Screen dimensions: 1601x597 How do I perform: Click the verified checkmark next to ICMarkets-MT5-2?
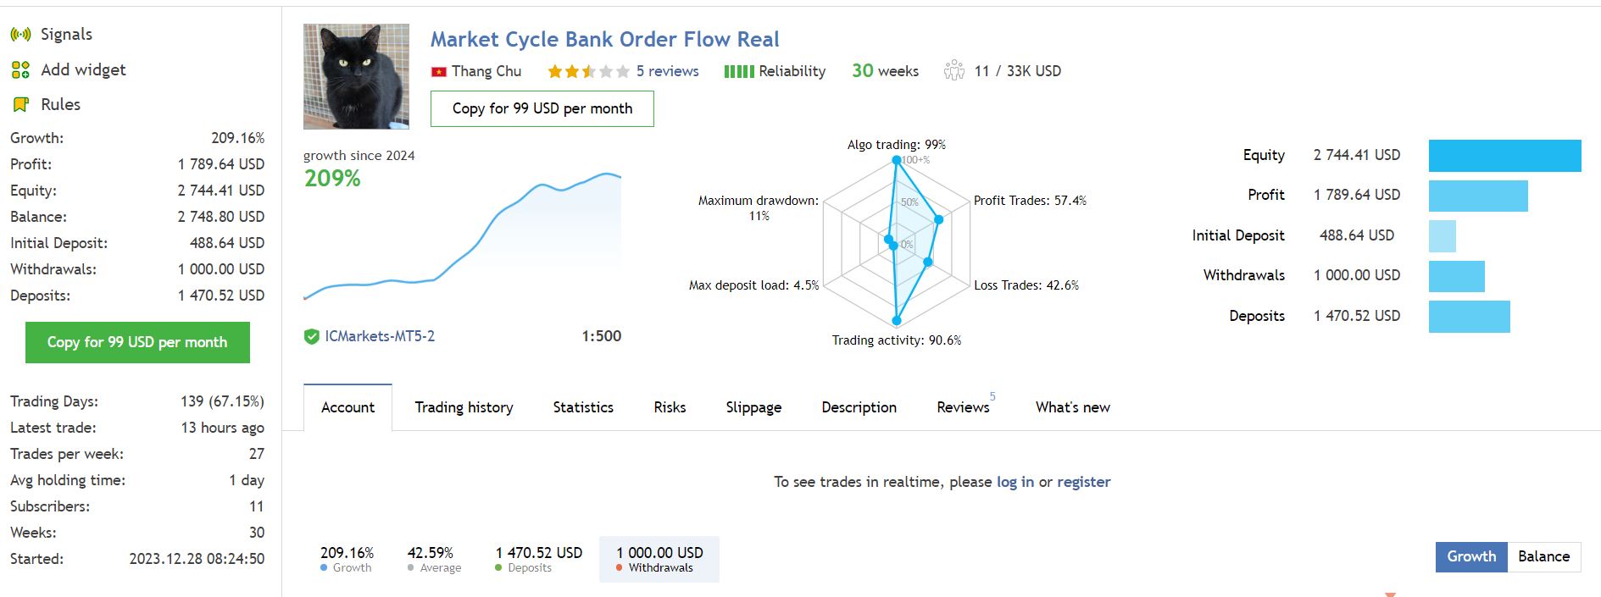point(311,336)
